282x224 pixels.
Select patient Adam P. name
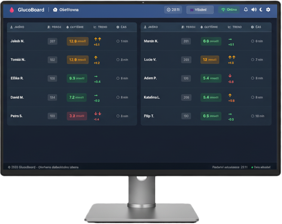150,78
